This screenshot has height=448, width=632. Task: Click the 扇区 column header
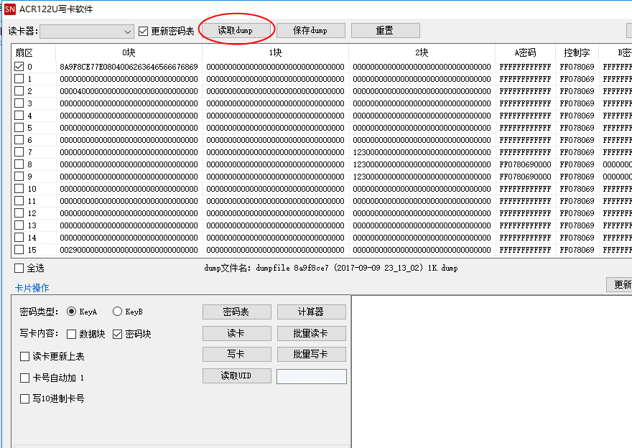34,52
